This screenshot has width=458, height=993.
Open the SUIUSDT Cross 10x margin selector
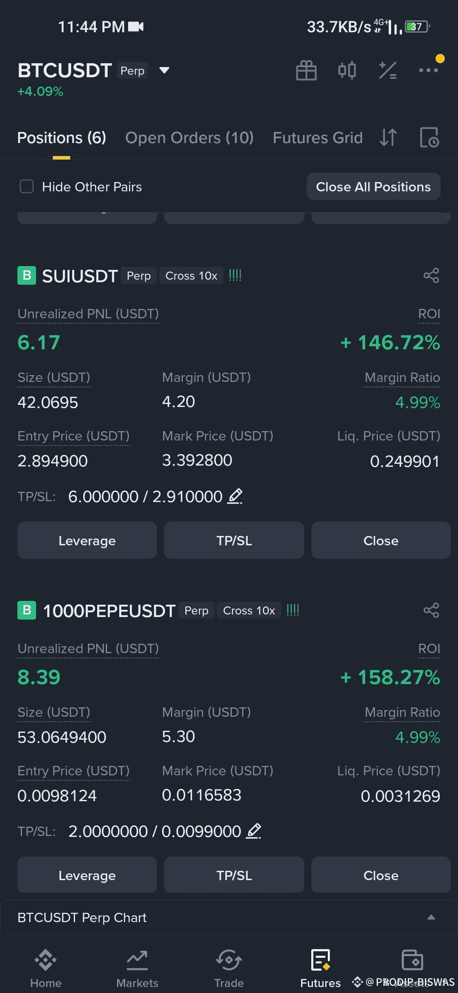click(191, 276)
